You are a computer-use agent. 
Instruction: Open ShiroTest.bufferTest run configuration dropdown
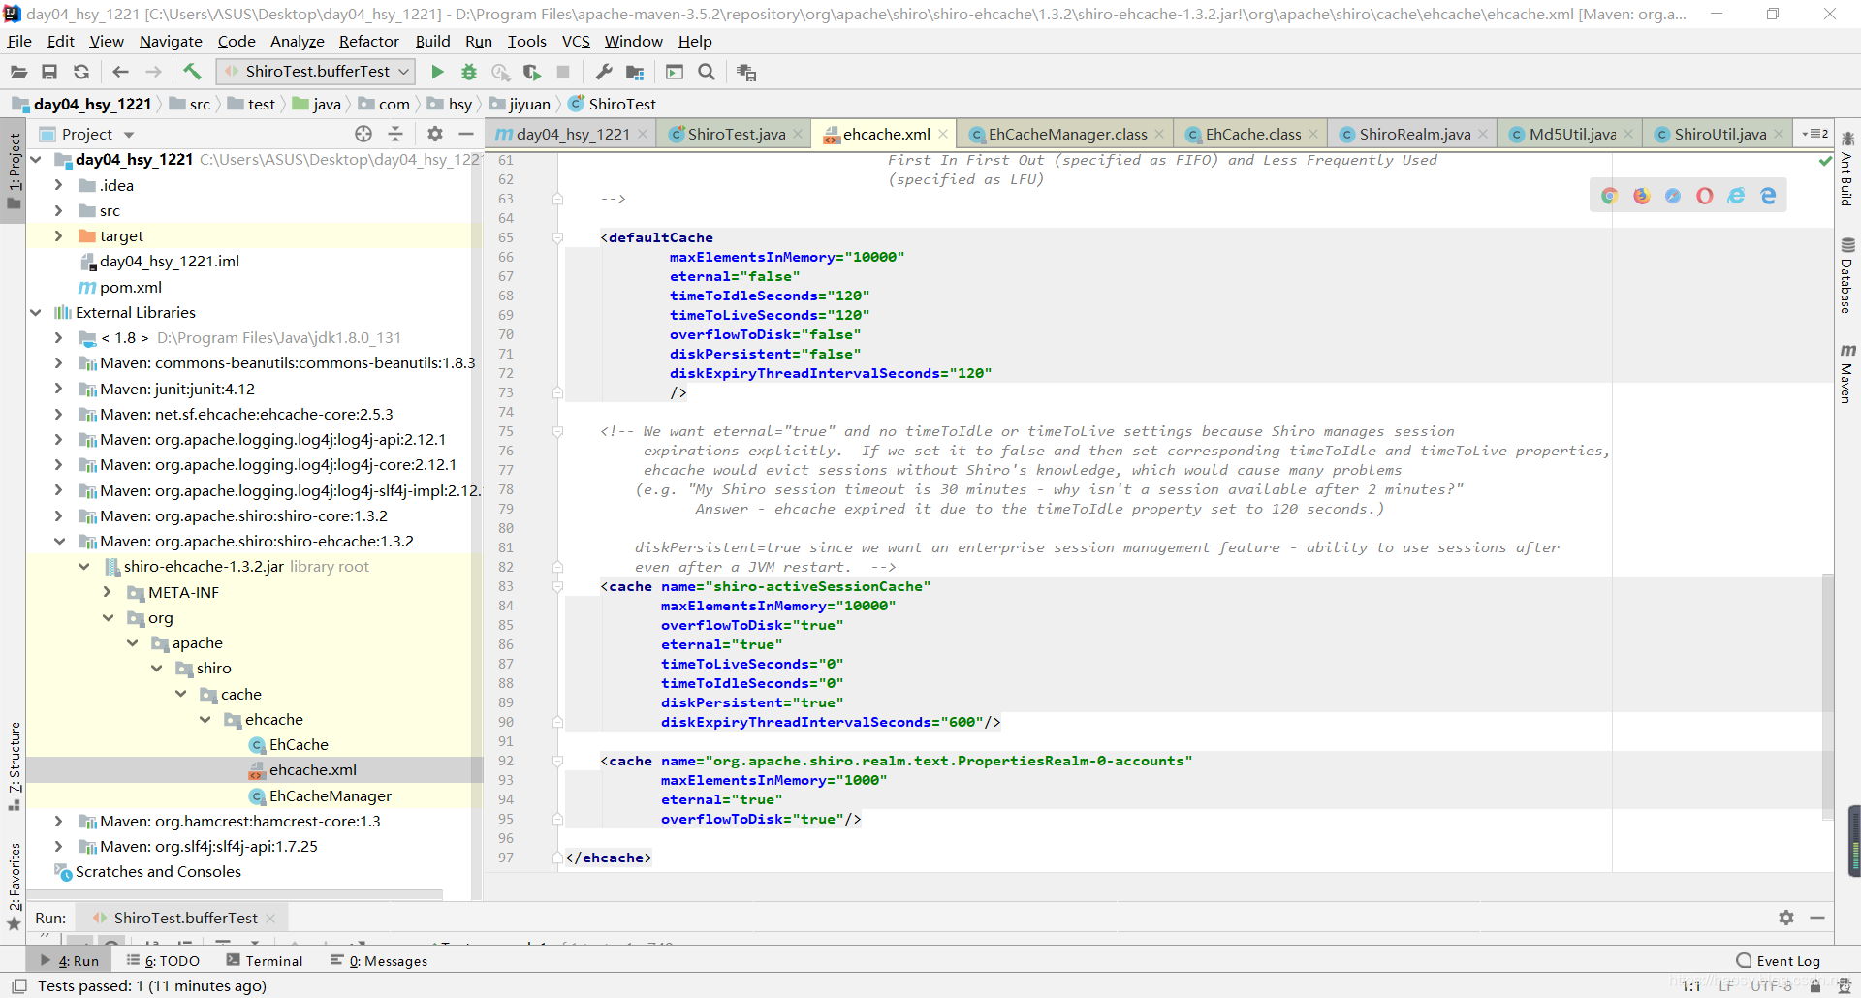(x=316, y=72)
